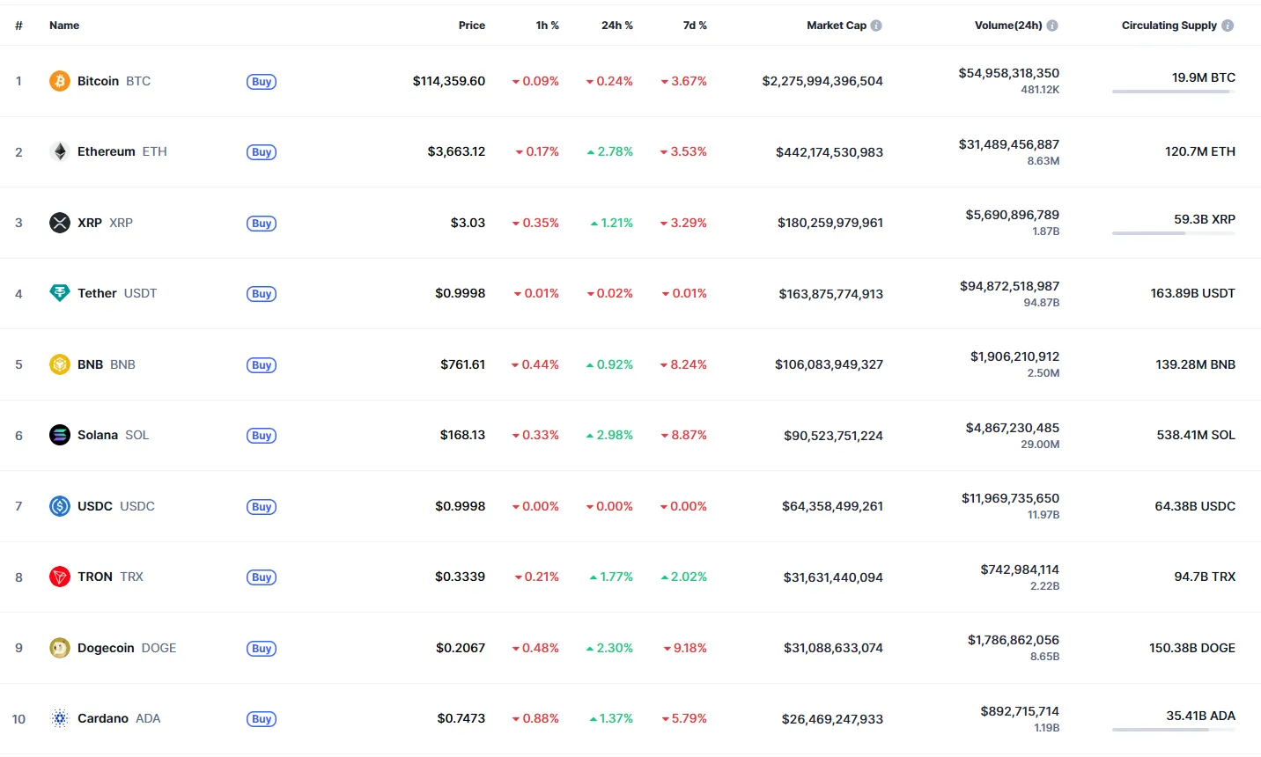Click Buy button in Solana row
The width and height of the screenshot is (1261, 757).
click(262, 436)
